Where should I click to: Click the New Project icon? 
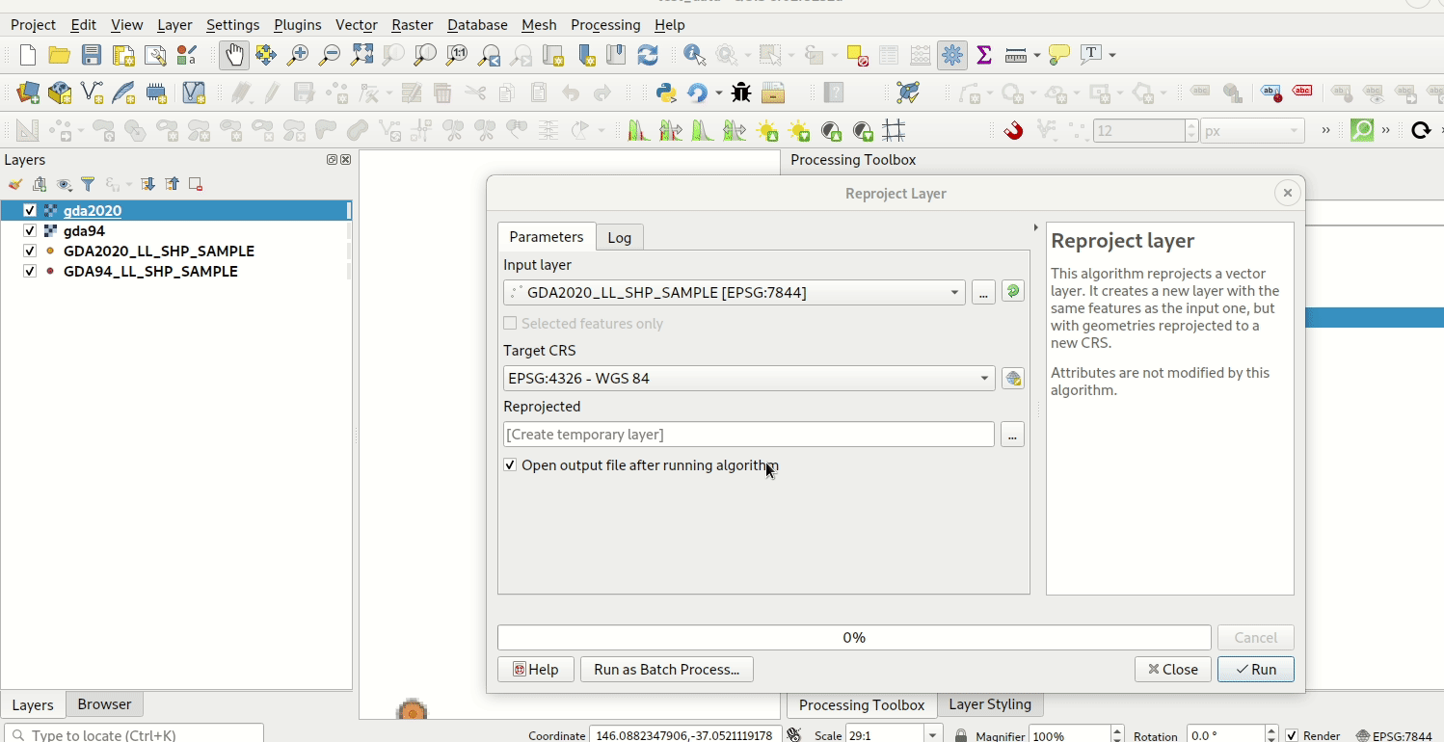[x=28, y=55]
